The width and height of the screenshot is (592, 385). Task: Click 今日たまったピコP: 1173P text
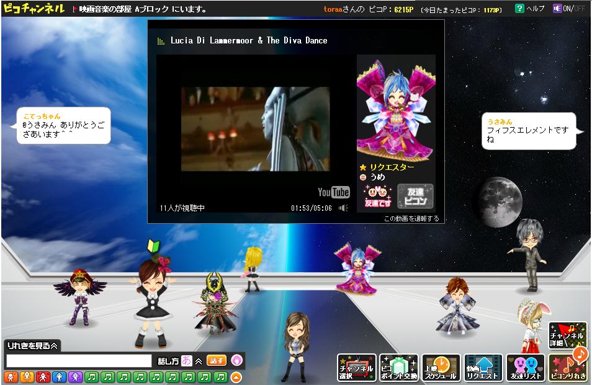coord(461,10)
